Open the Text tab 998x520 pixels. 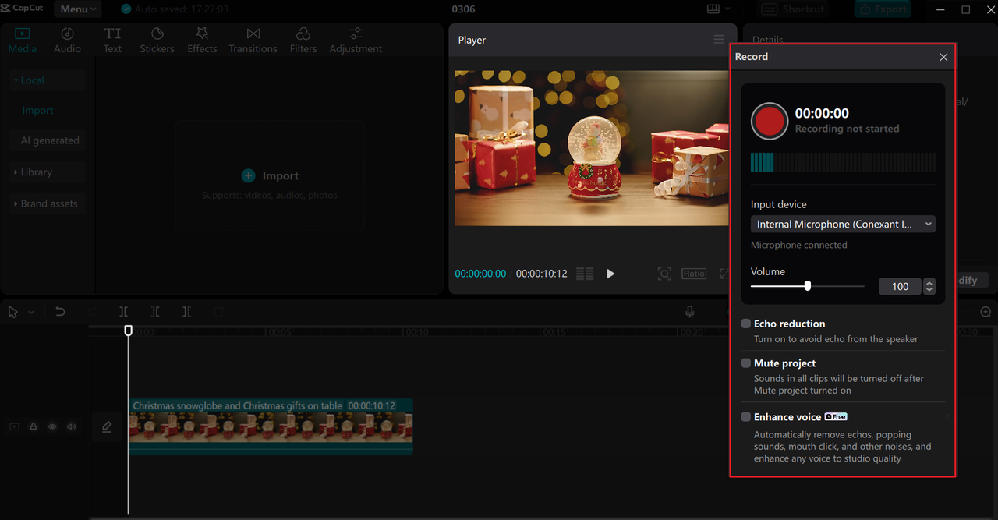[112, 41]
